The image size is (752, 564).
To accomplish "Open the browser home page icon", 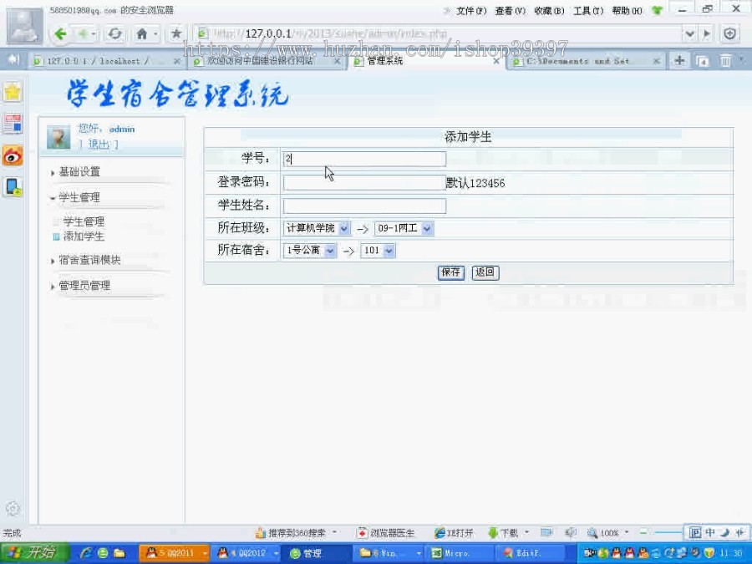I will 142,34.
